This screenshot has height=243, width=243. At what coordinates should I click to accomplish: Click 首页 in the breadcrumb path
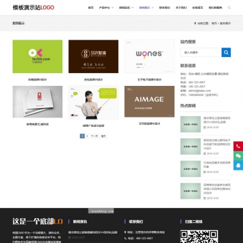214,23
